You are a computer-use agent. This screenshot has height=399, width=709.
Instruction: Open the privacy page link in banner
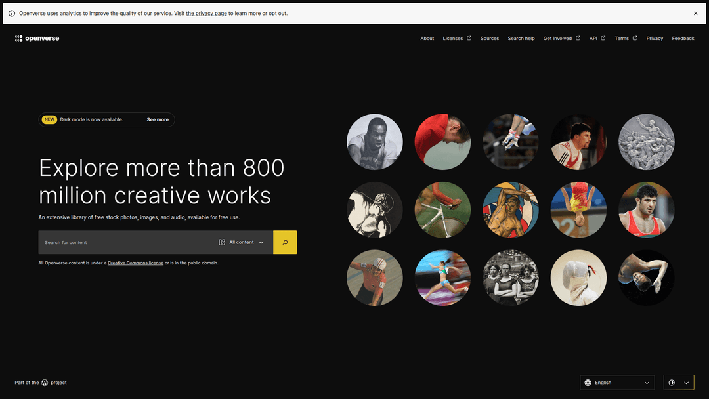206,13
